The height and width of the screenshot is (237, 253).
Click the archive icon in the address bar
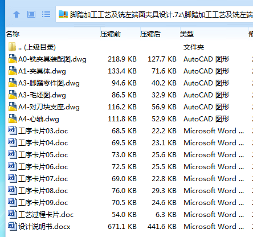63,14
